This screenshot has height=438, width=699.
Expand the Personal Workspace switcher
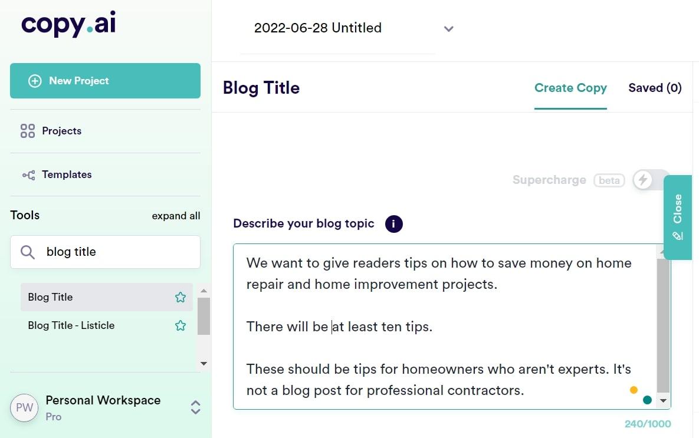point(195,407)
